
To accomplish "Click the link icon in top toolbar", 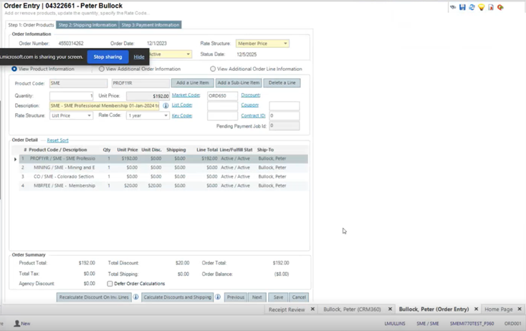I will point(453,7).
